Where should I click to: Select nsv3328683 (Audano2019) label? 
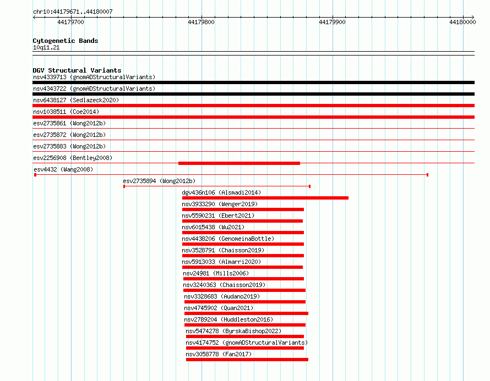coord(222,296)
